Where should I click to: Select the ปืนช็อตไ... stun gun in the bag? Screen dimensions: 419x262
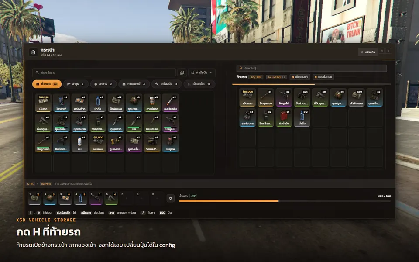(62, 143)
